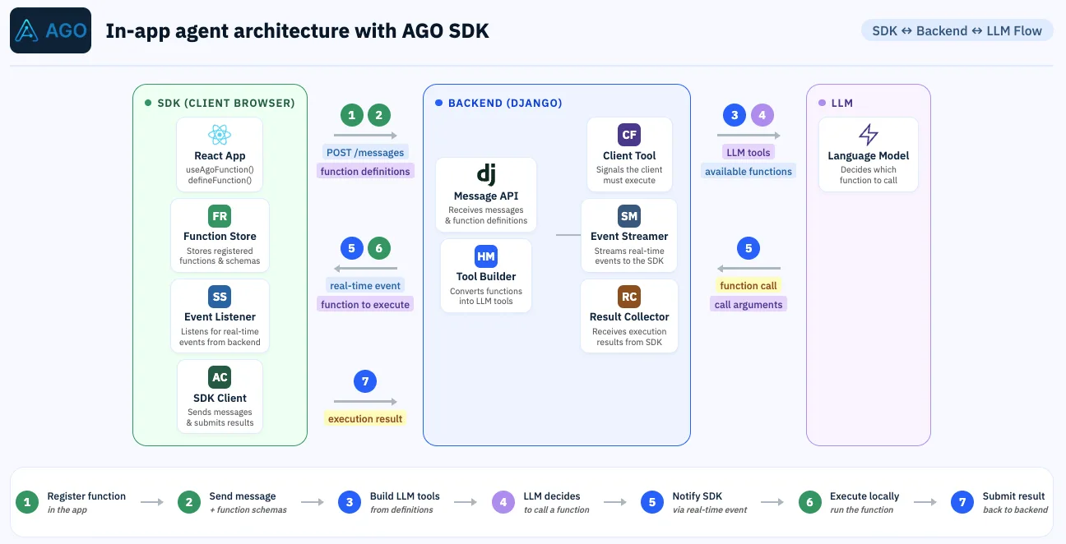Click the SDK Backend LLM Flow badge

coord(957,30)
